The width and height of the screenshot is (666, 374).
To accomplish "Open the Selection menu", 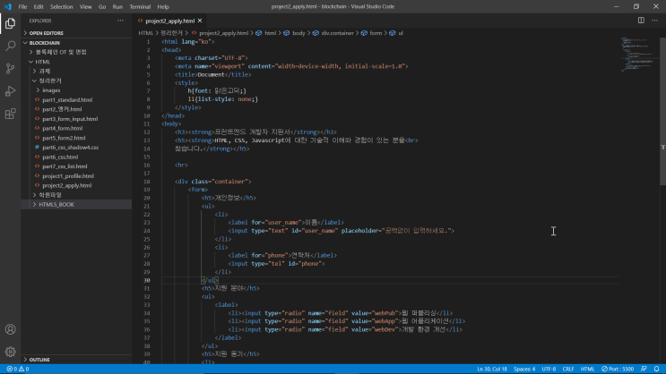I will click(x=61, y=7).
